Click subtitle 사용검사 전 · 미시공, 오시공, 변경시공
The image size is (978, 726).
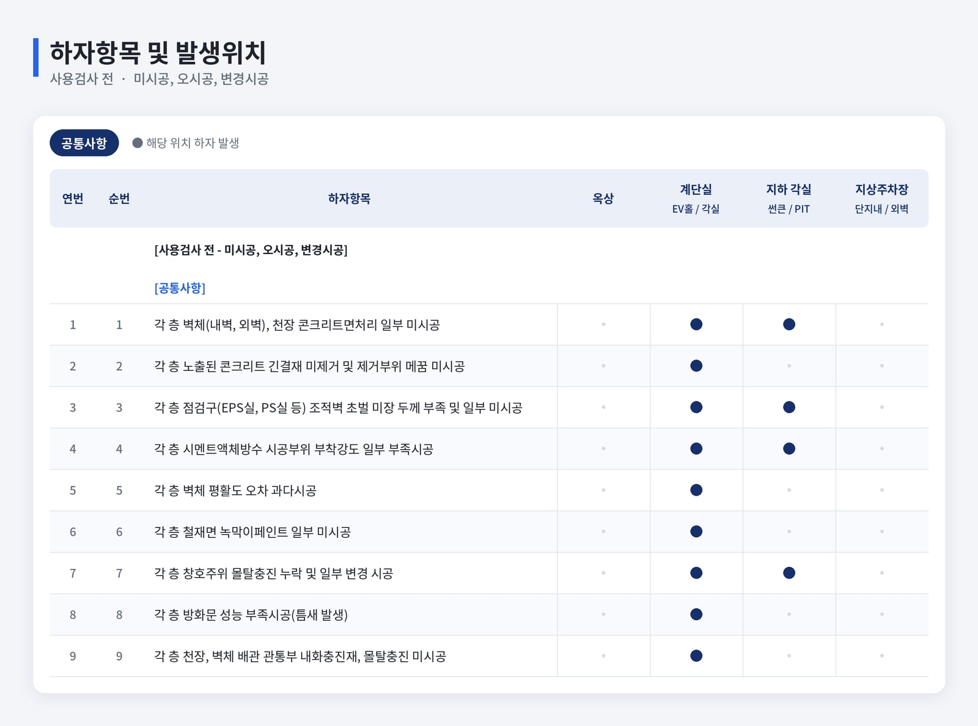click(x=159, y=79)
